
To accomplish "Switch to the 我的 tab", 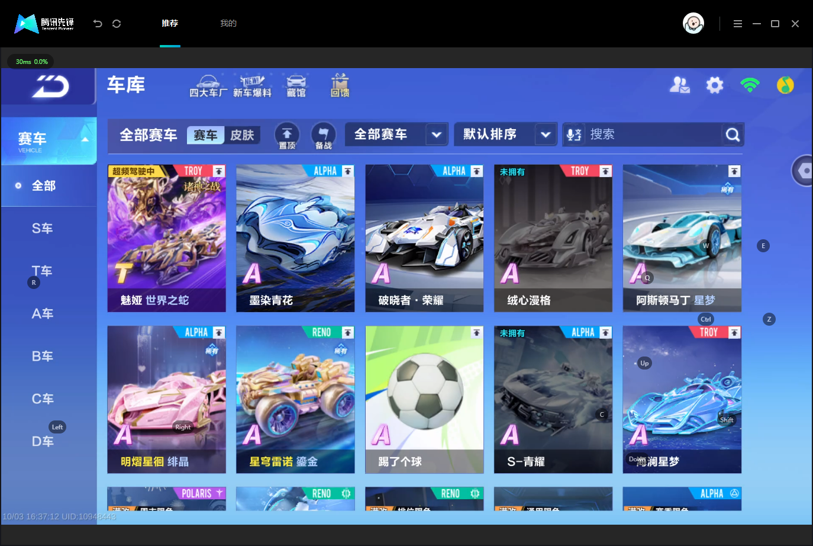I will (x=228, y=24).
